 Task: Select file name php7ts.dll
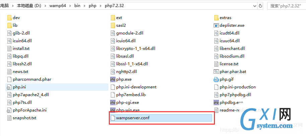coord(22,103)
